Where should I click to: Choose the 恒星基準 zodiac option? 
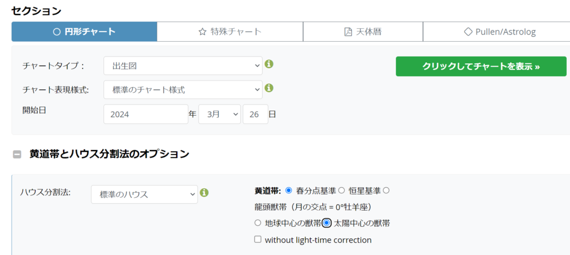pyautogui.click(x=342, y=191)
